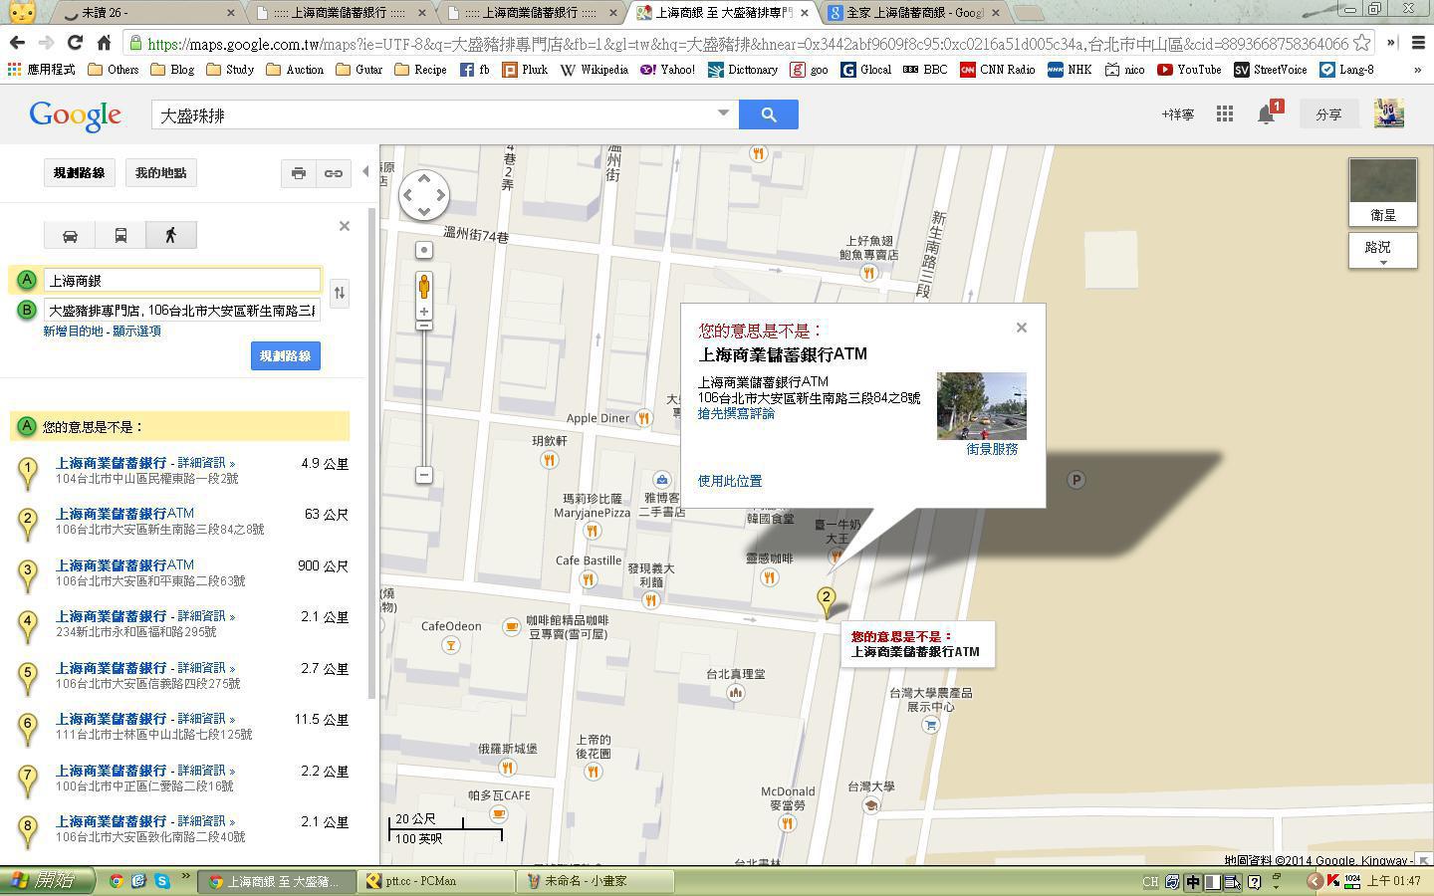Select the driving directions mode icon
1434x896 pixels.
(70, 235)
